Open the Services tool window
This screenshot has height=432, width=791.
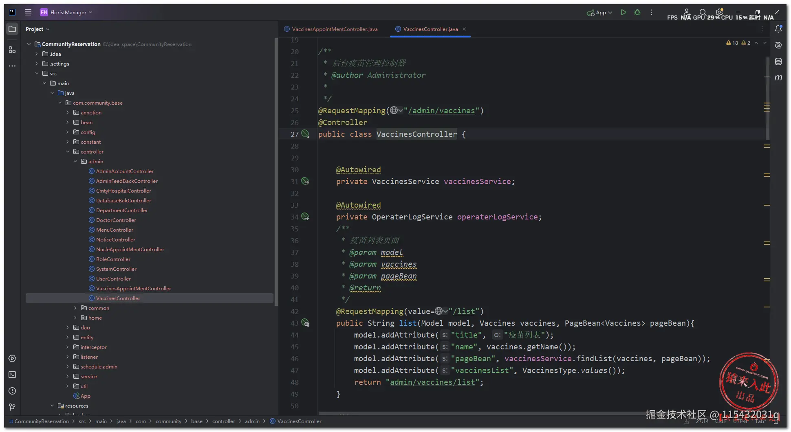(12, 358)
